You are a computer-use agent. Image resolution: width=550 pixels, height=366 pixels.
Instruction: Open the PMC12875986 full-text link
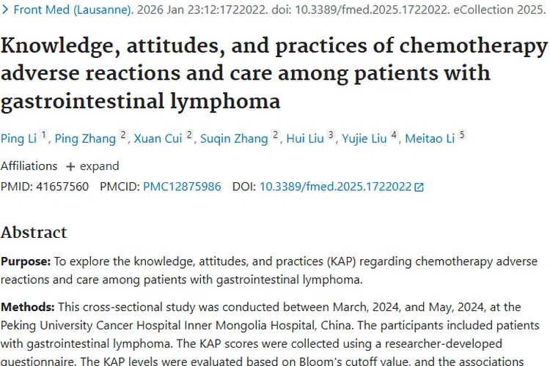tap(182, 187)
